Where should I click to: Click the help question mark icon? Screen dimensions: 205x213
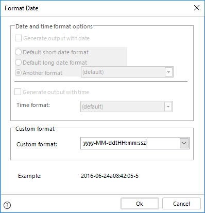pos(7,205)
